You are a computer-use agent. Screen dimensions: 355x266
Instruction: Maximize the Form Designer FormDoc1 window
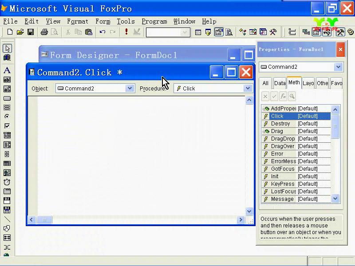pos(248,55)
